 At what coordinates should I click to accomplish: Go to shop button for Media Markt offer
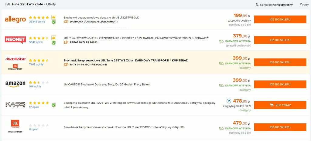[280, 62]
